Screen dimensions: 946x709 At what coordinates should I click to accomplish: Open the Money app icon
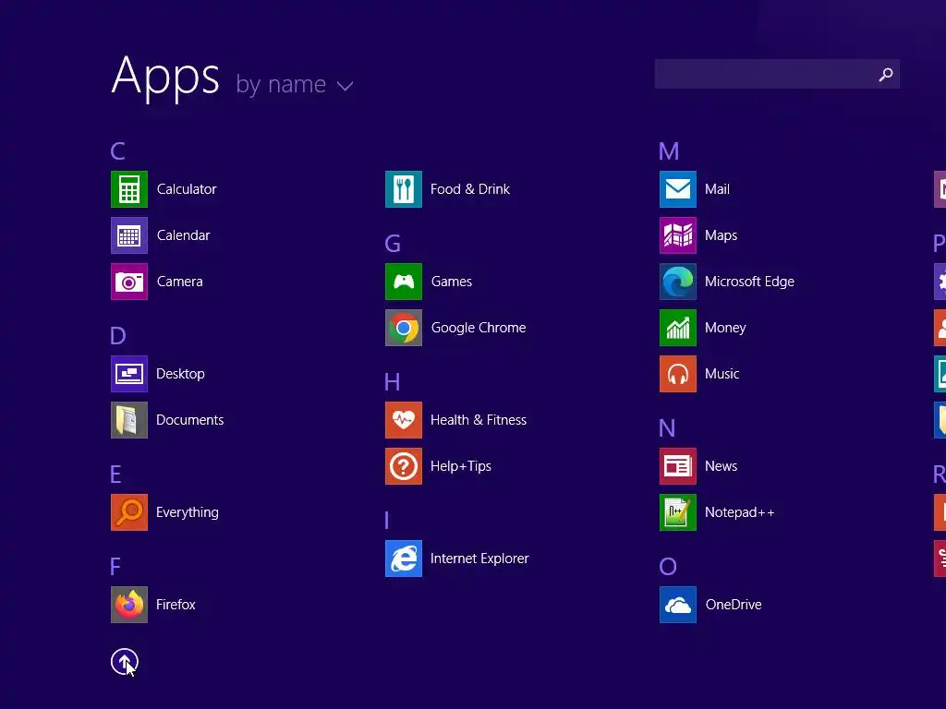coord(678,328)
